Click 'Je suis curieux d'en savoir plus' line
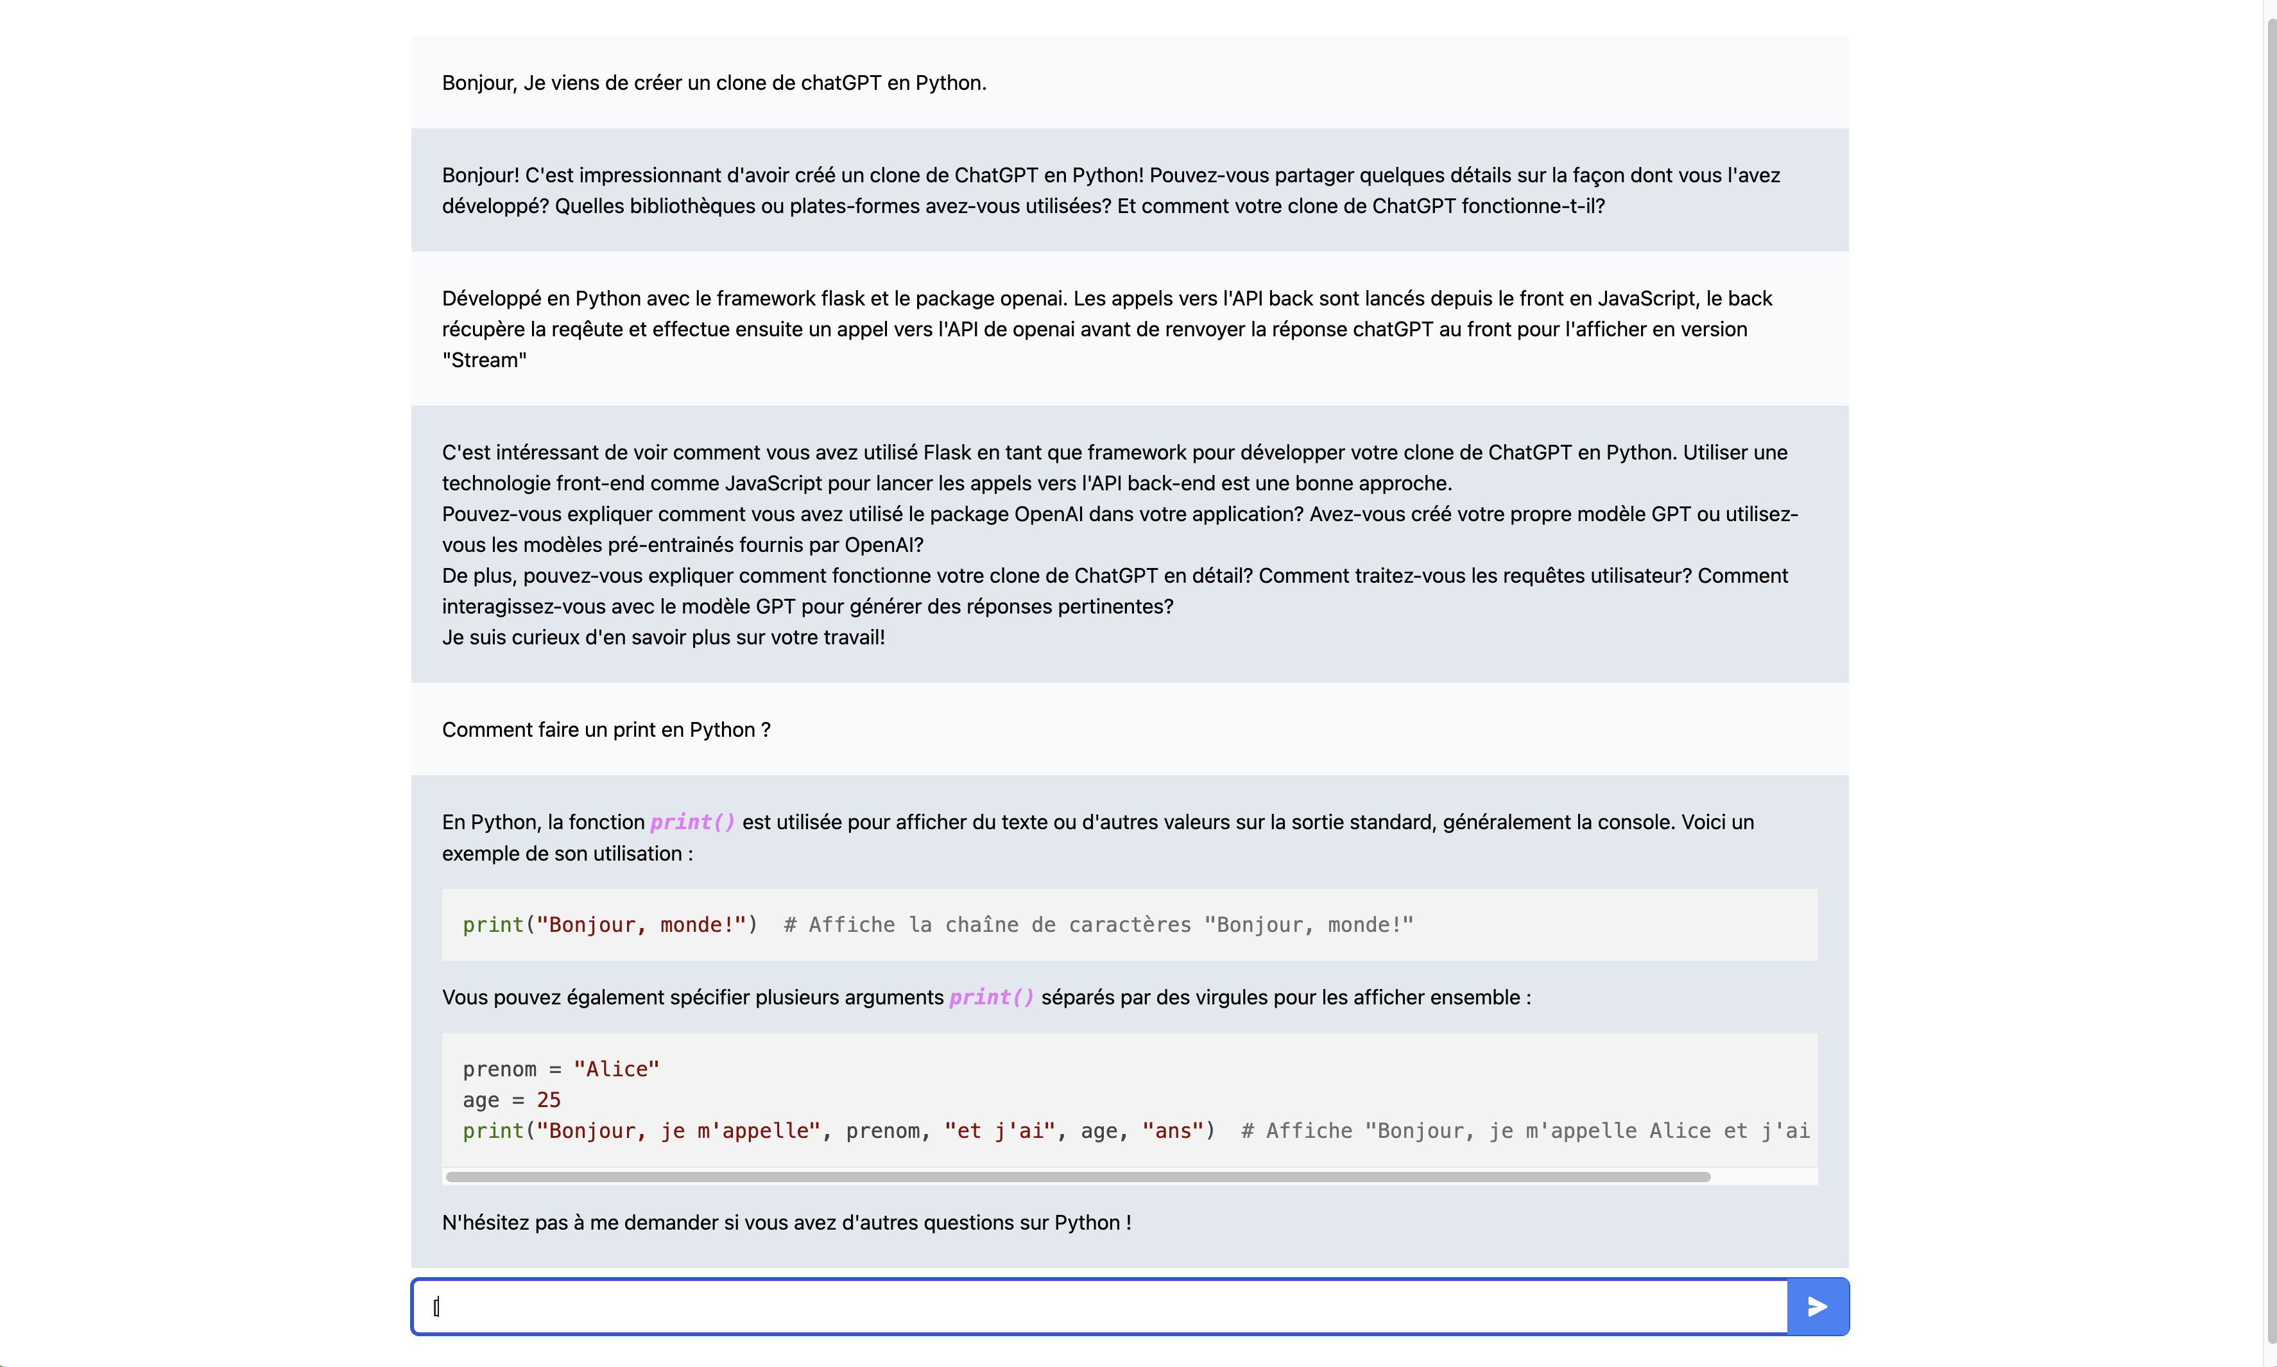The height and width of the screenshot is (1367, 2277). [x=663, y=637]
